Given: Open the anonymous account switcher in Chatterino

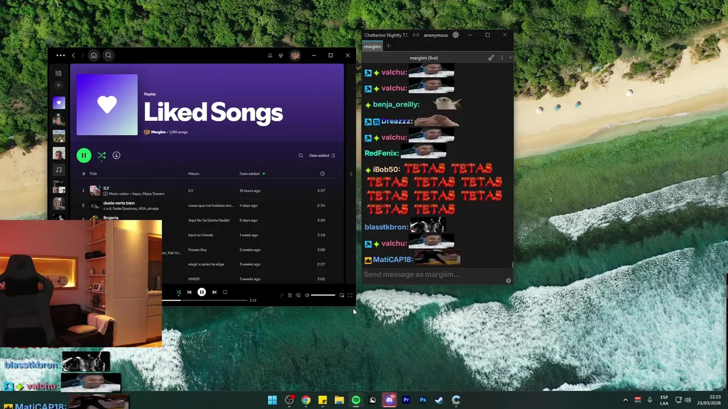Looking at the screenshot, I should tap(436, 35).
